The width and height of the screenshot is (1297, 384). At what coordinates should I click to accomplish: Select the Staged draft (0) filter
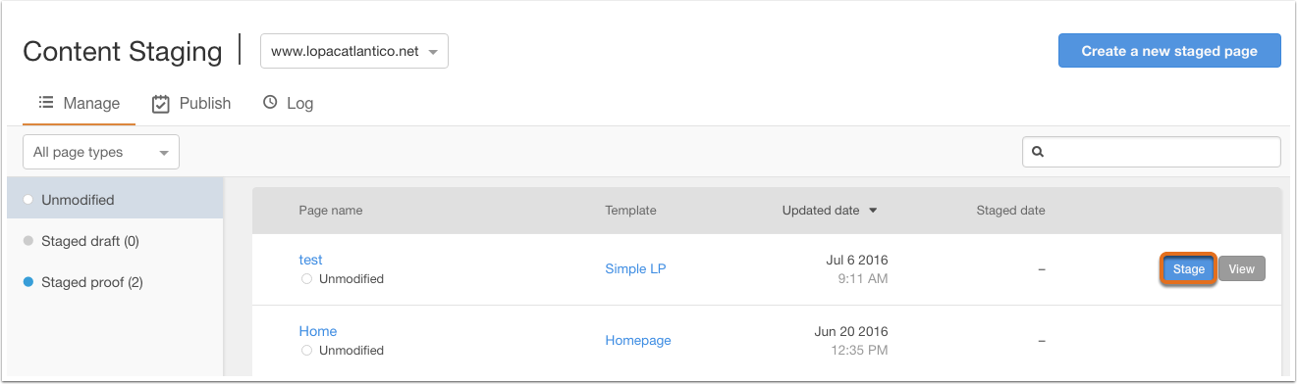click(x=115, y=241)
